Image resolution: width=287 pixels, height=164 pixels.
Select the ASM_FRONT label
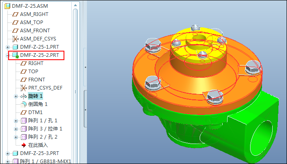pyautogui.click(x=35, y=31)
